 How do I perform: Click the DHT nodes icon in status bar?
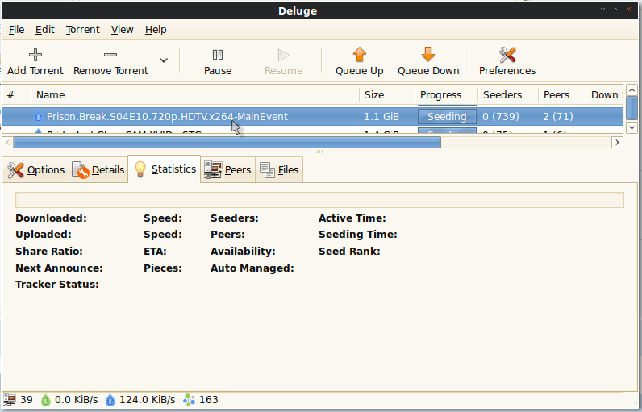[190, 400]
